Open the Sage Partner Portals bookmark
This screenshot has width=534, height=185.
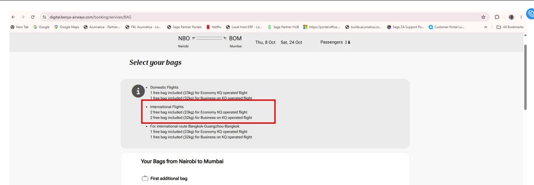184,27
